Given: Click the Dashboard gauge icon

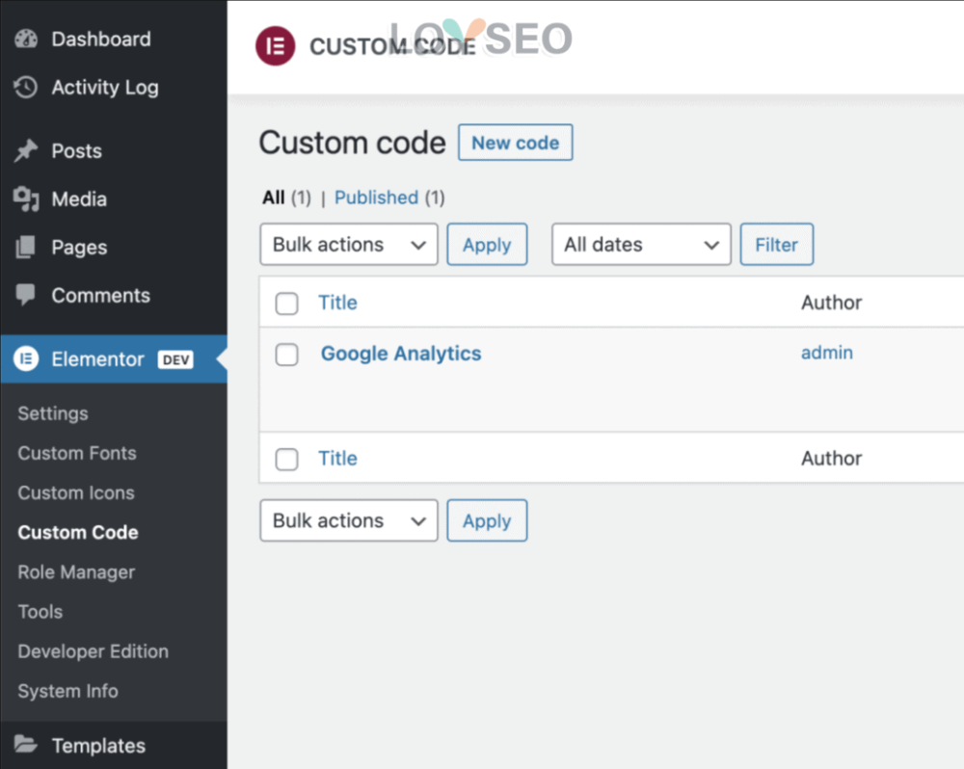Looking at the screenshot, I should click(26, 39).
